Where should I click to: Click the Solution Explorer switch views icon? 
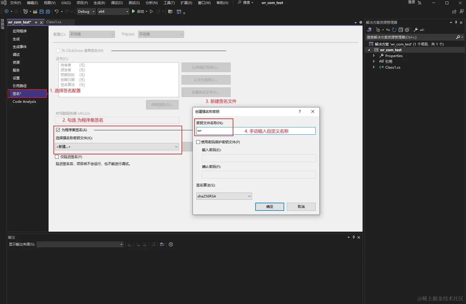[x=369, y=30]
